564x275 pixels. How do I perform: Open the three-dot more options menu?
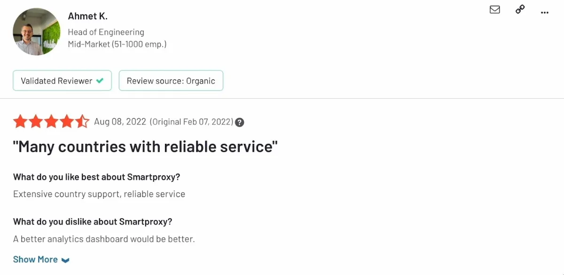tap(545, 13)
